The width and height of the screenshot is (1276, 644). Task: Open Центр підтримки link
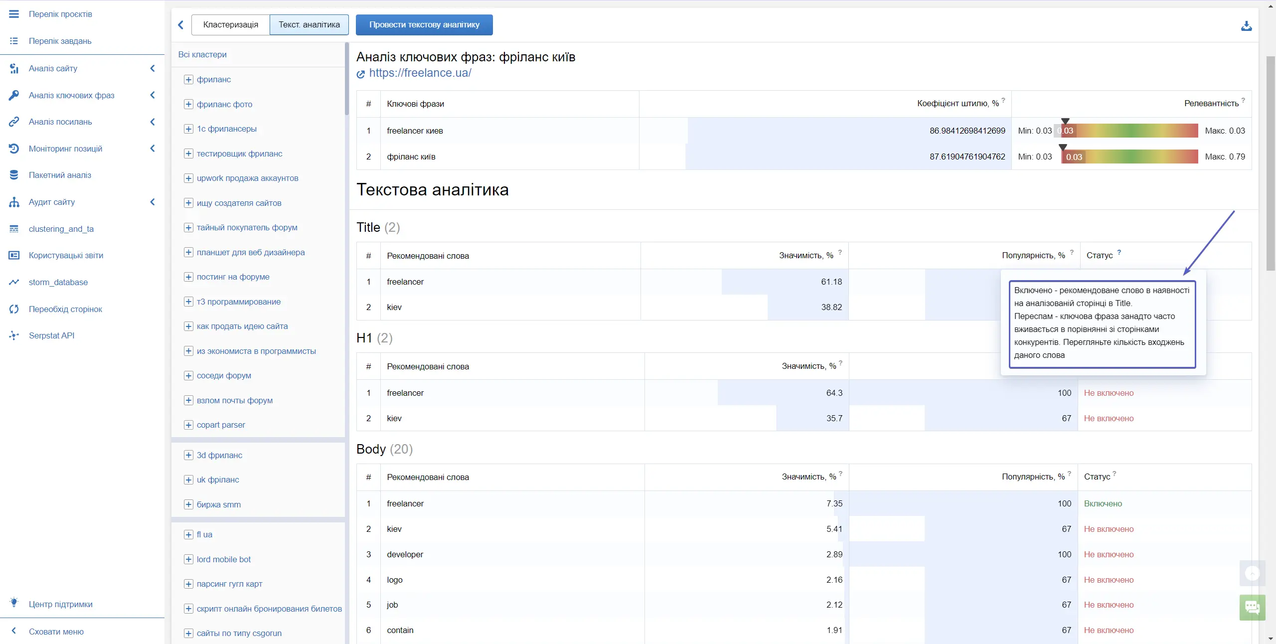click(60, 604)
